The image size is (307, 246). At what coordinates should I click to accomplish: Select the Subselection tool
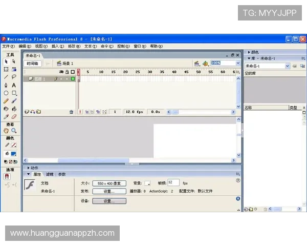click(x=14, y=61)
